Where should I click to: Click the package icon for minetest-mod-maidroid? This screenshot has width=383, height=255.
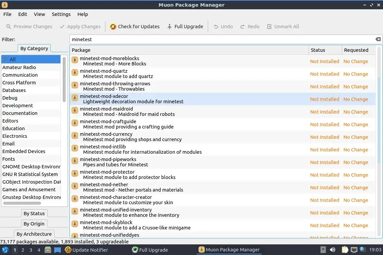(x=75, y=110)
